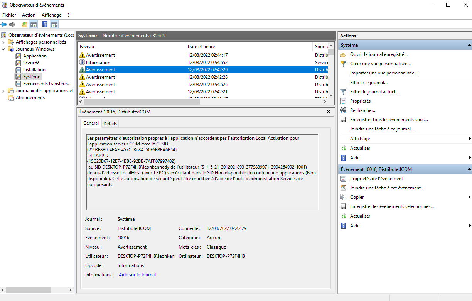Click the Application log icon in tree
Viewport: 472px width, 301px height.
pyautogui.click(x=18, y=56)
